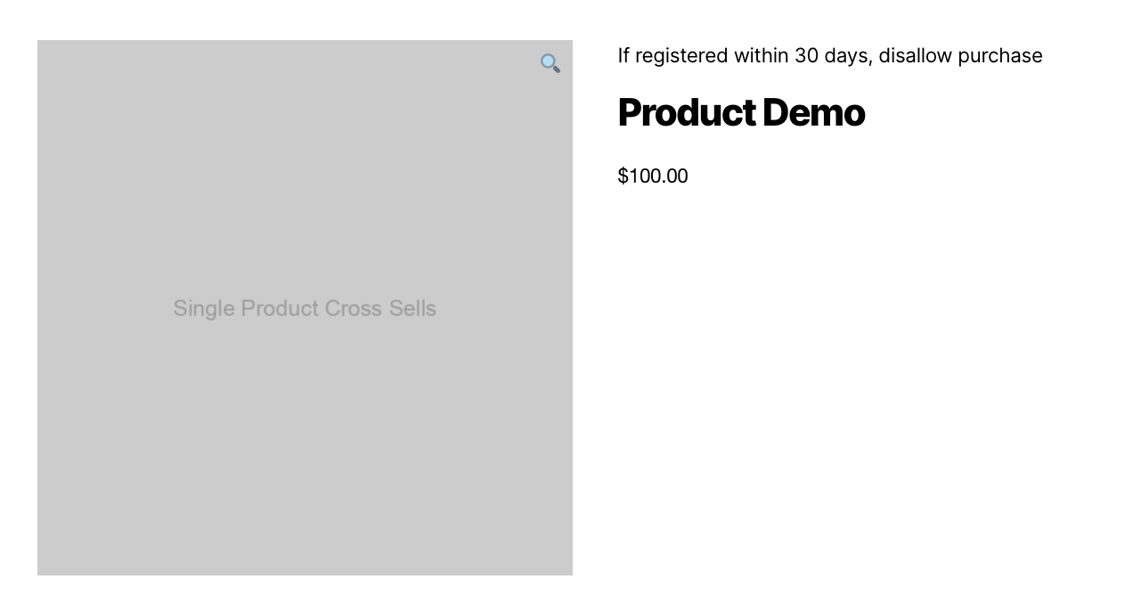Click the word 'Demo' in the title

813,113
